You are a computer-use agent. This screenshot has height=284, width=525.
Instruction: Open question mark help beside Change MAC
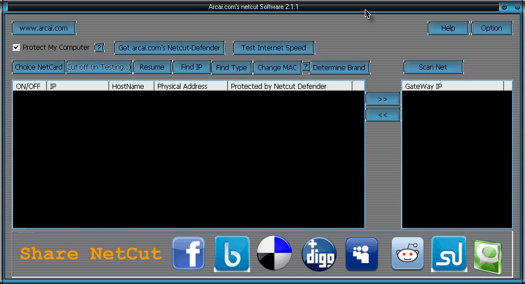point(305,66)
